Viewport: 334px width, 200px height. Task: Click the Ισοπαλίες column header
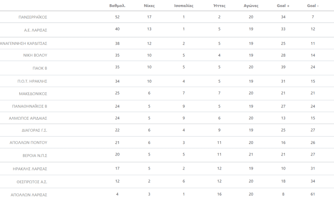[184, 6]
